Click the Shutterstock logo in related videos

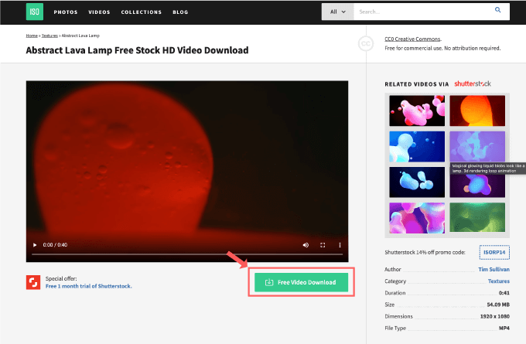coord(473,83)
